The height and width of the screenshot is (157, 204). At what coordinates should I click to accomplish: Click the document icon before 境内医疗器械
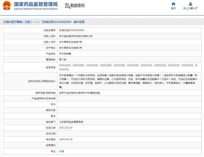pos(4,22)
